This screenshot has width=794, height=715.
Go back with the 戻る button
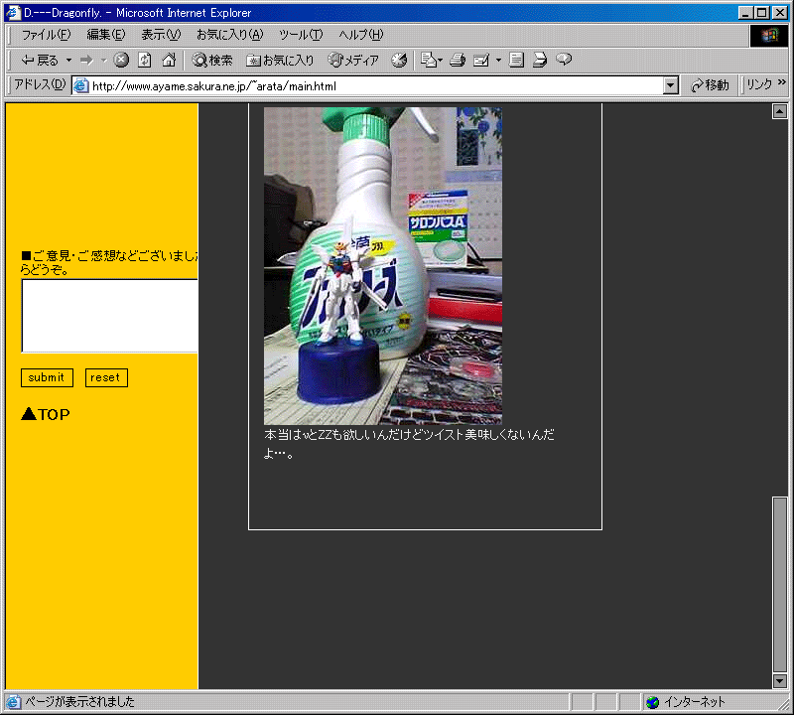click(40, 61)
